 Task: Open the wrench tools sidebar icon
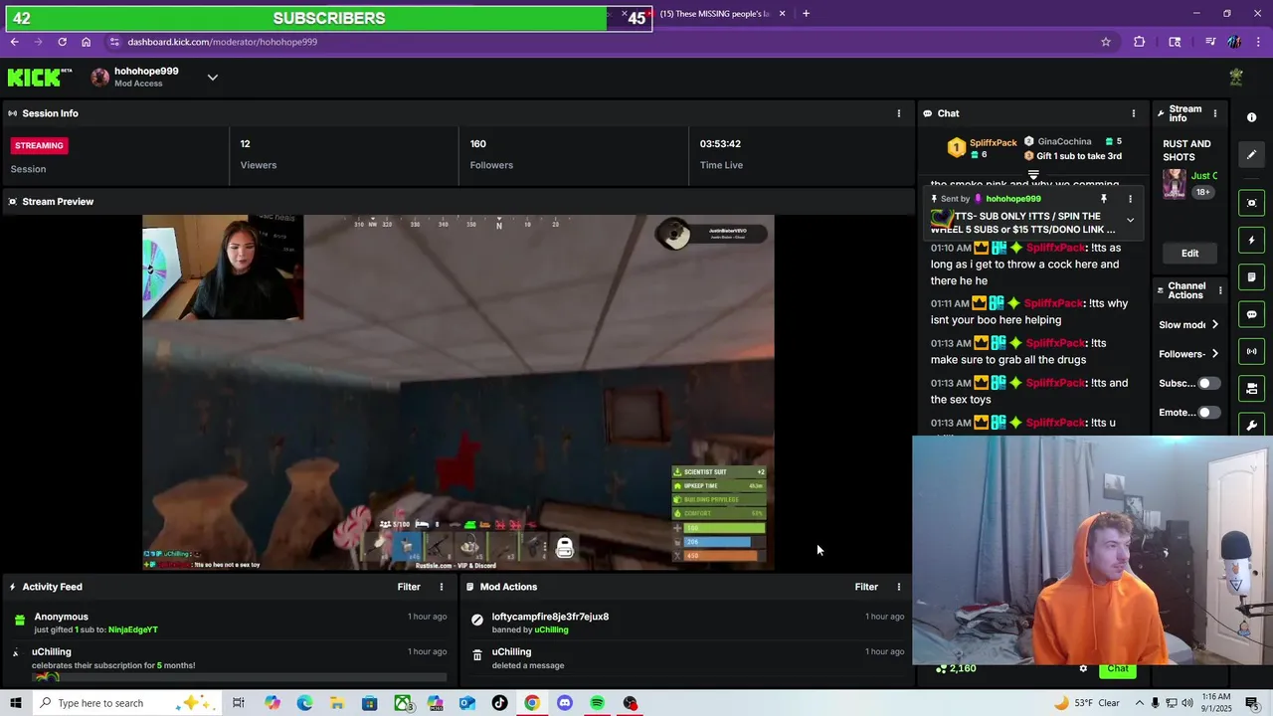(x=1251, y=425)
